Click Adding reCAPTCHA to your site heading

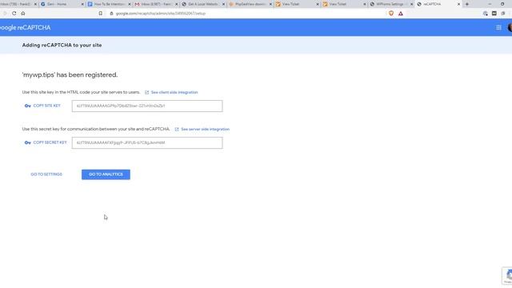tap(62, 45)
